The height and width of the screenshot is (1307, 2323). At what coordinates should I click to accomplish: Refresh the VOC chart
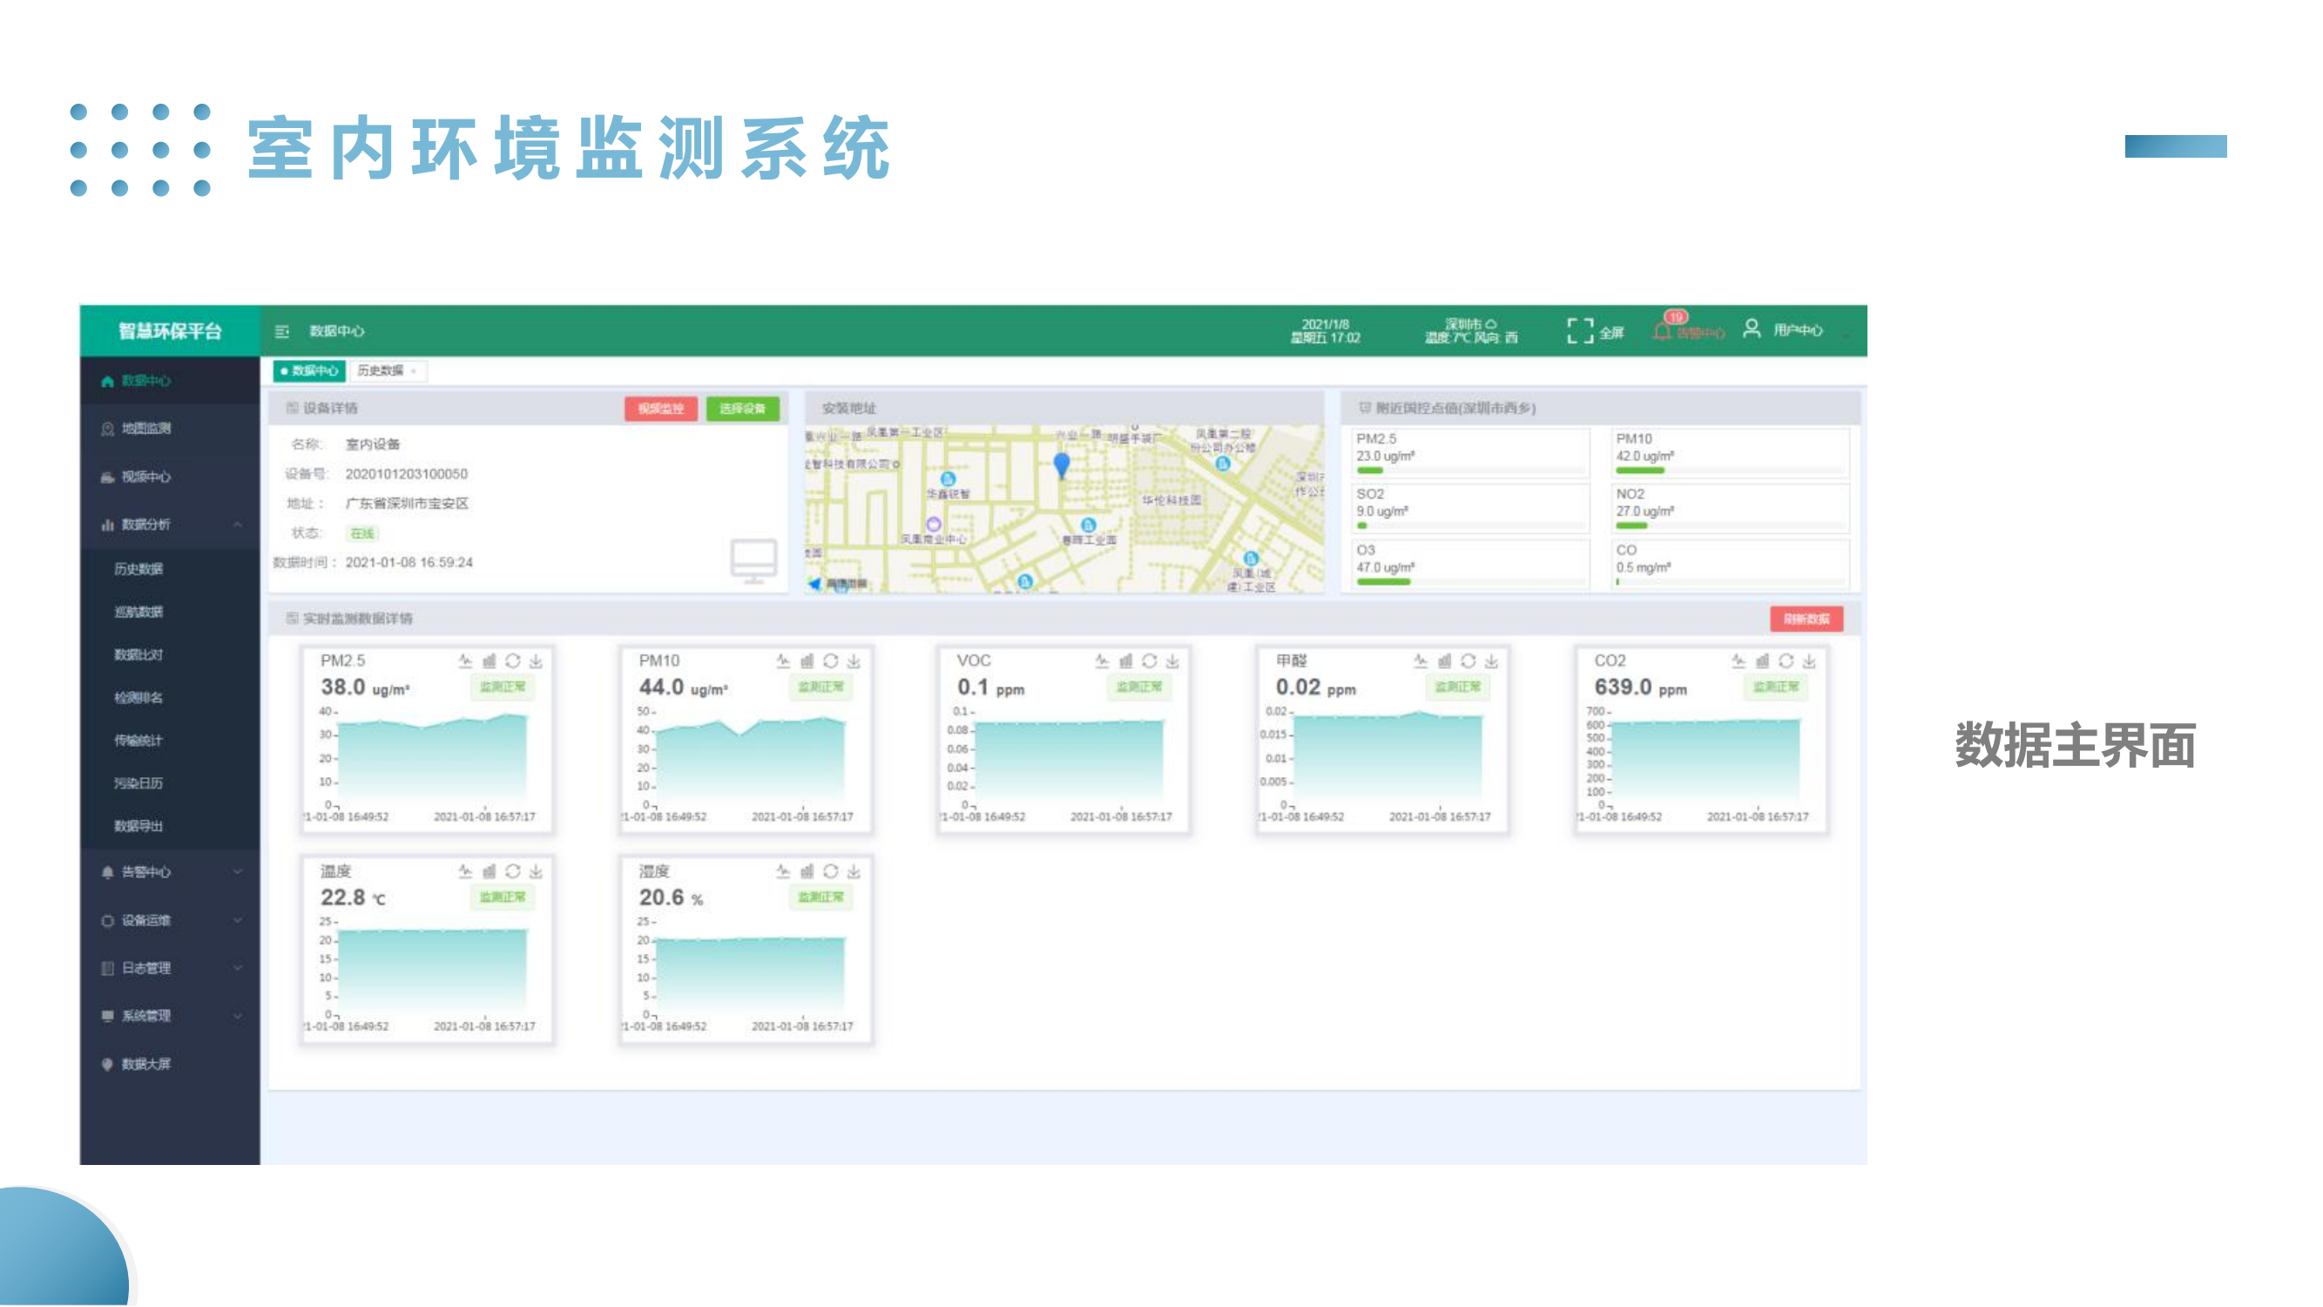point(1149,661)
